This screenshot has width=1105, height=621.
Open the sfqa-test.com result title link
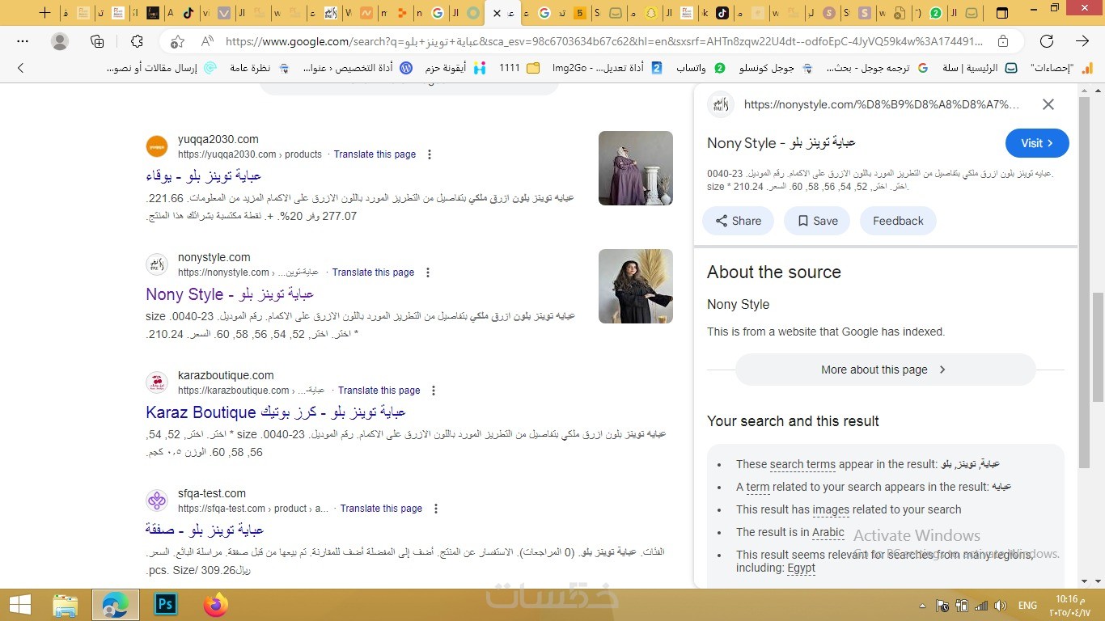pos(205,530)
